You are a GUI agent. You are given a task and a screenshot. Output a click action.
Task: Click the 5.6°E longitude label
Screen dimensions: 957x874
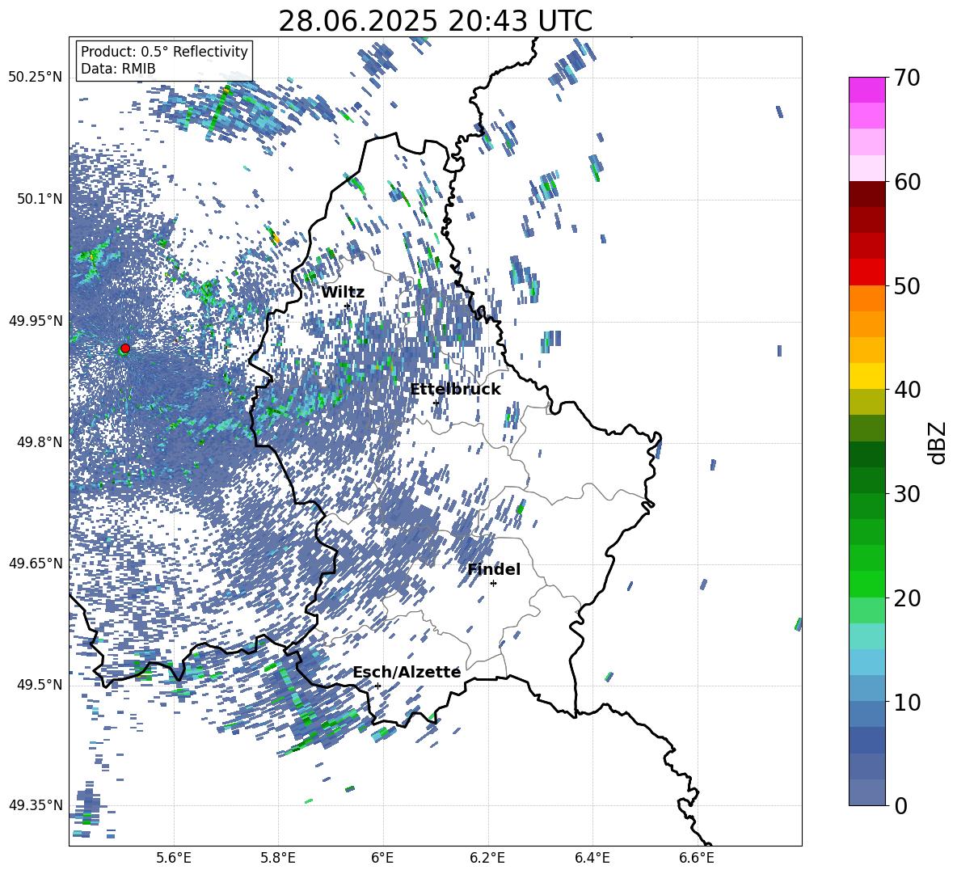(174, 858)
